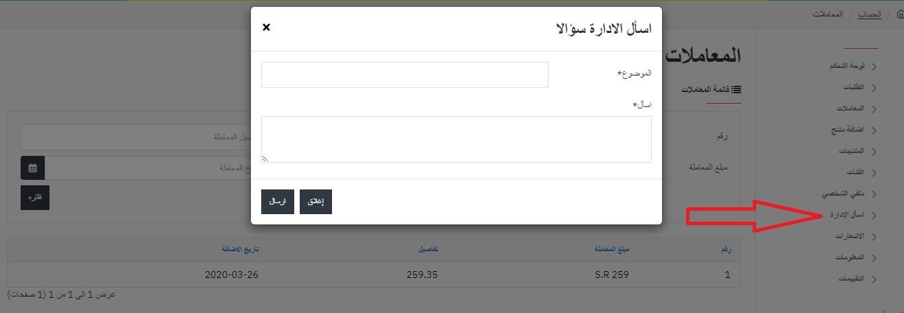Screen dimensions: 904x313
Task: Sort by مبلغ المعاملة column header
Action: pyautogui.click(x=612, y=248)
